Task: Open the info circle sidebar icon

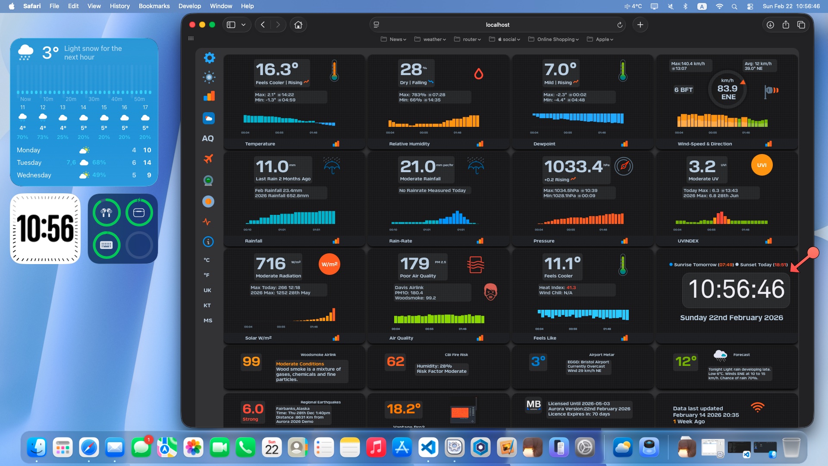Action: (x=208, y=242)
